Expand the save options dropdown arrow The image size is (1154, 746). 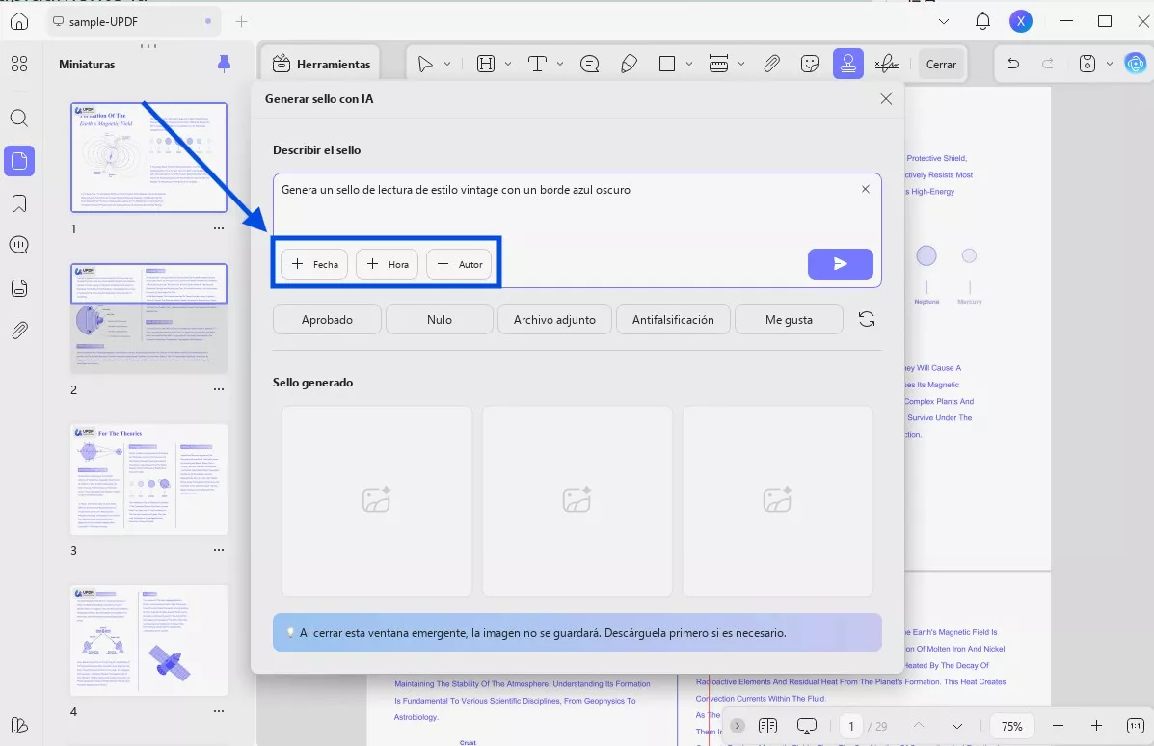coord(1109,64)
